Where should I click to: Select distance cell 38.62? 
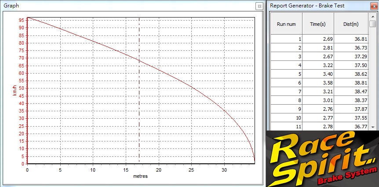(x=351, y=74)
